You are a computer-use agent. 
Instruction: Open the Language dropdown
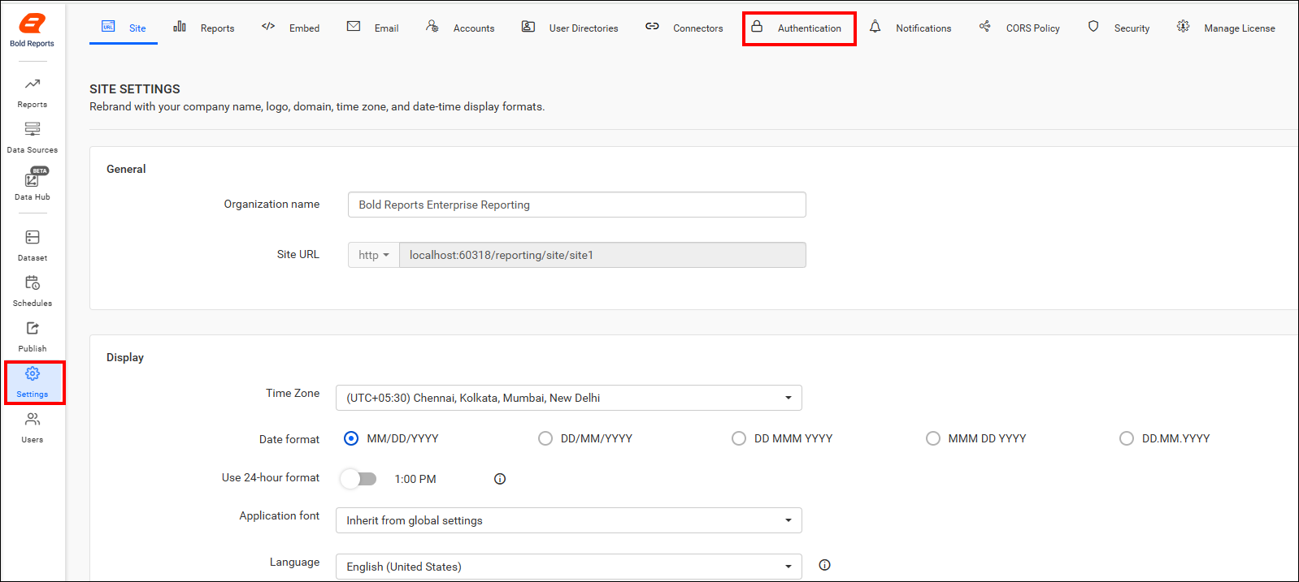569,567
